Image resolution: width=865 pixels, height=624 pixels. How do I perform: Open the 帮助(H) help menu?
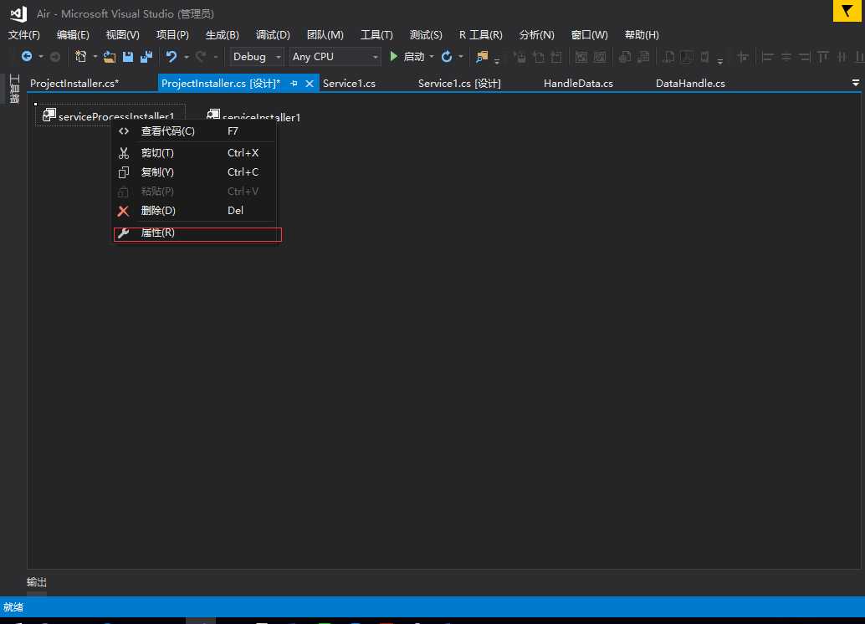pos(642,35)
